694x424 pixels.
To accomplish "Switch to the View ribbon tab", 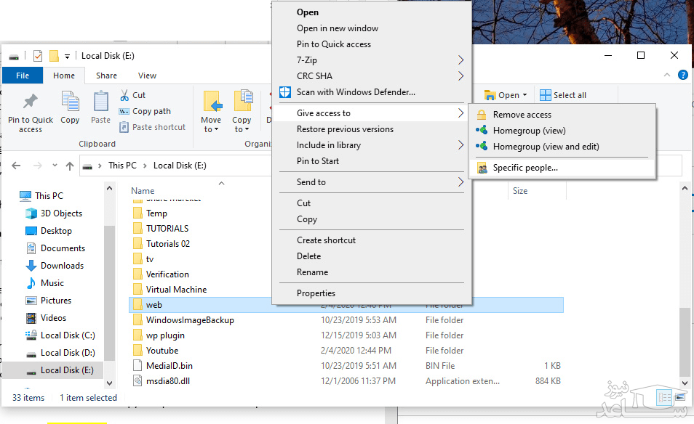I will coord(147,76).
